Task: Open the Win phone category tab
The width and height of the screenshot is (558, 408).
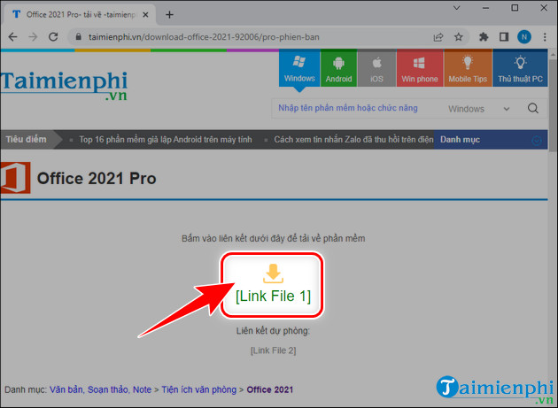Action: click(x=420, y=68)
